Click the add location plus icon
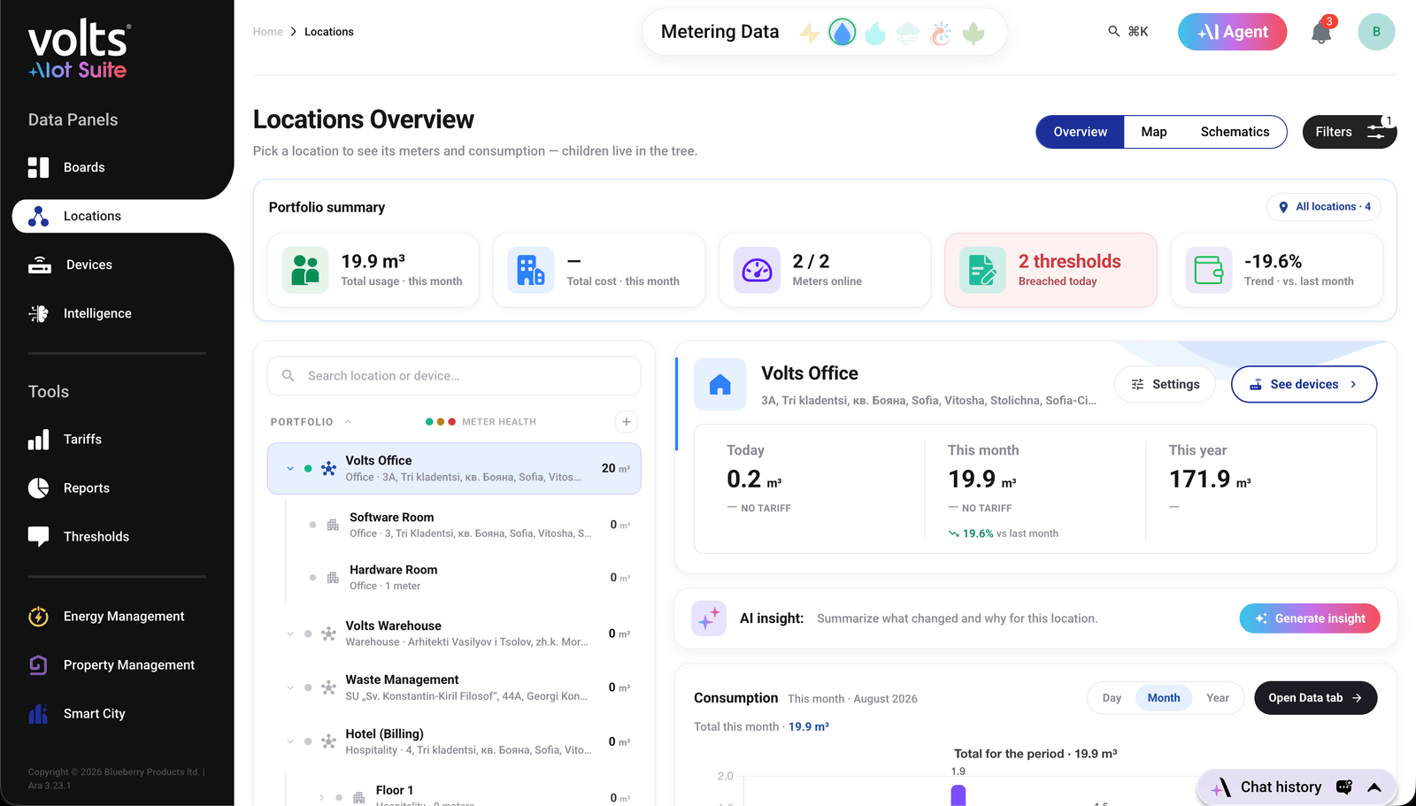1416x806 pixels. click(x=627, y=422)
